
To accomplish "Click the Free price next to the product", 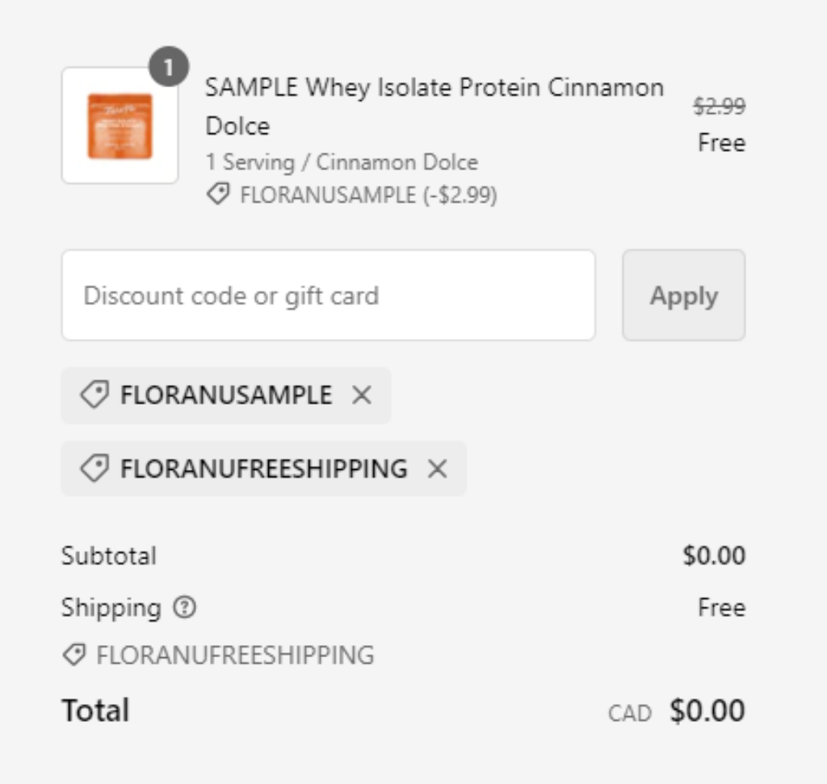I will (x=721, y=144).
